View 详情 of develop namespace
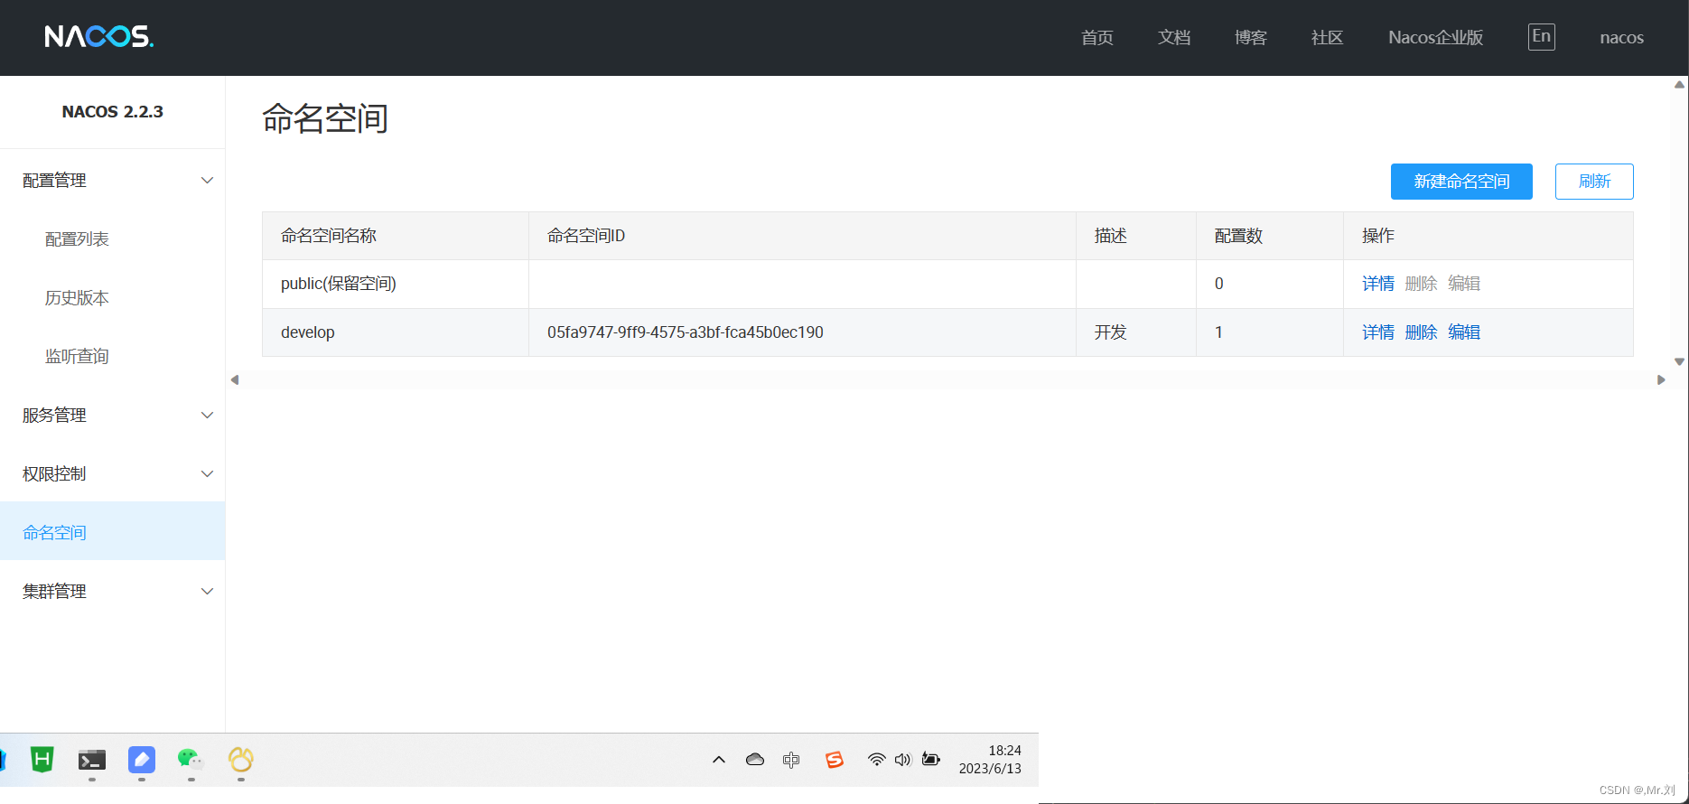 pos(1378,332)
